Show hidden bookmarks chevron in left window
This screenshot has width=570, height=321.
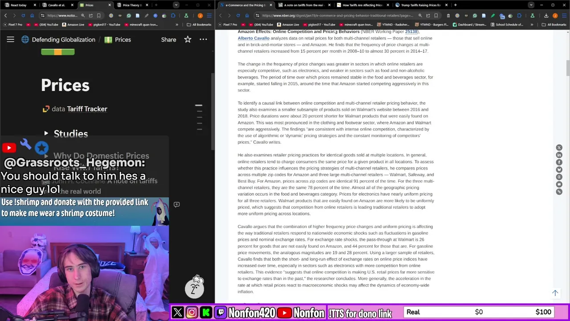click(x=177, y=25)
